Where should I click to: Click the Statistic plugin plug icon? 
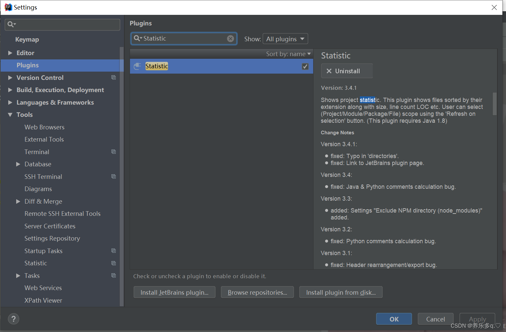[137, 66]
